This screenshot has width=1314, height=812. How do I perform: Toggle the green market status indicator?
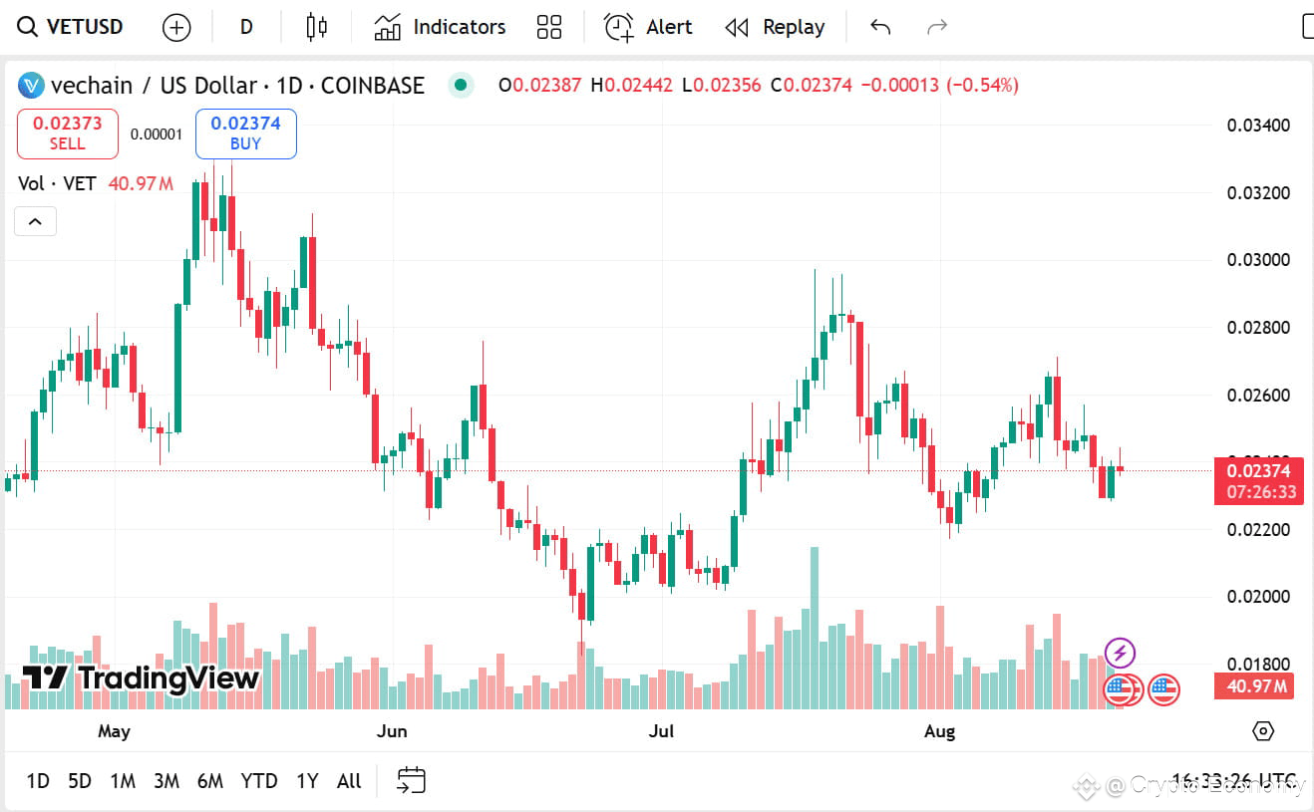tap(461, 85)
